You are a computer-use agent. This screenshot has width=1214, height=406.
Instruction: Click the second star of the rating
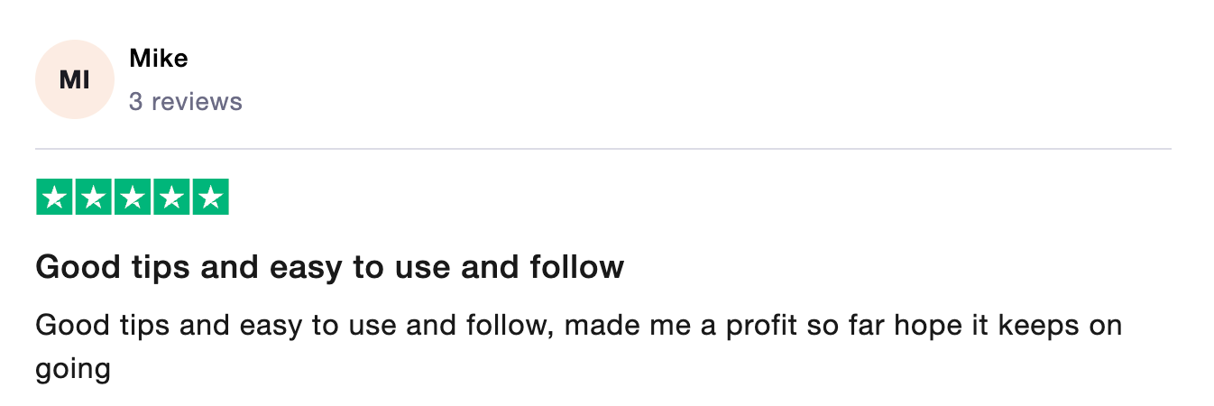[93, 198]
